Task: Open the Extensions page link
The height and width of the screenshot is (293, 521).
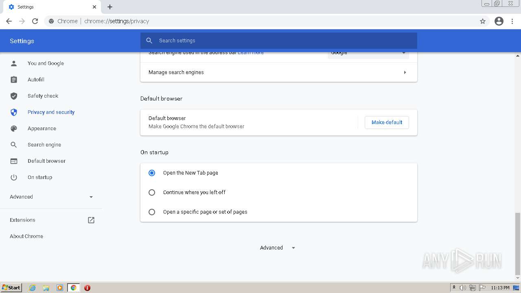Action: (x=22, y=220)
